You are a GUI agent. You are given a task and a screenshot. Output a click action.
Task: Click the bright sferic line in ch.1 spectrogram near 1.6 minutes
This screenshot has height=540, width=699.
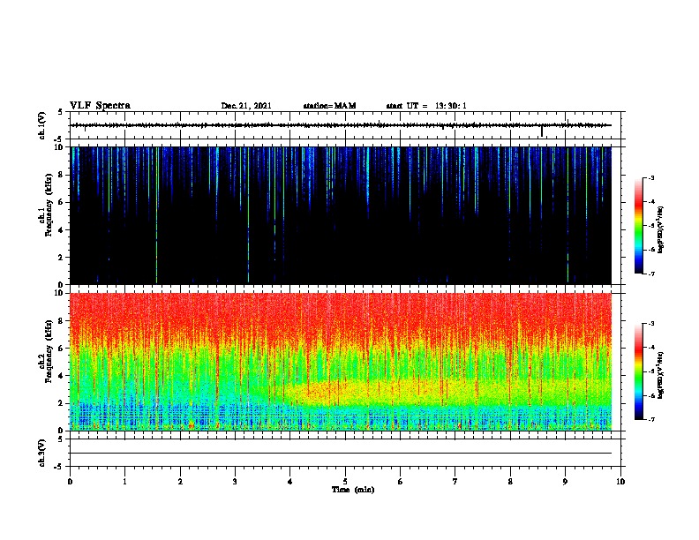click(157, 215)
